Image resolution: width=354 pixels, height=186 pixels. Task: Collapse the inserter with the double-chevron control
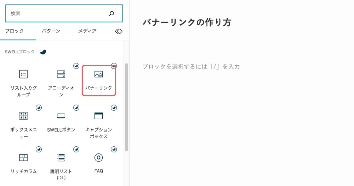[x=118, y=31]
